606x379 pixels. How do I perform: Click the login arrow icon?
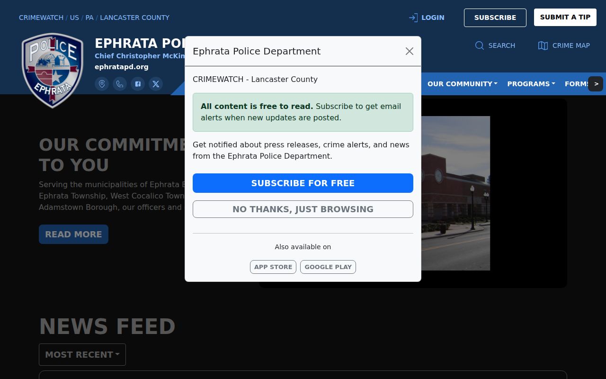tap(413, 18)
